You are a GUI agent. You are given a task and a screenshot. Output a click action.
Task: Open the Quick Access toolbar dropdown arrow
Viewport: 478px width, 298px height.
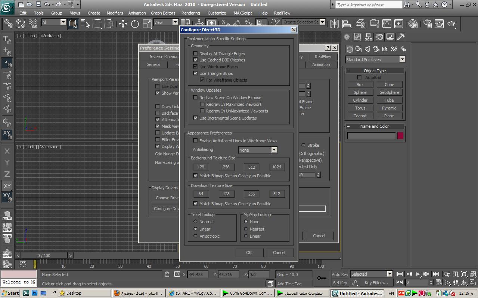point(78,4)
